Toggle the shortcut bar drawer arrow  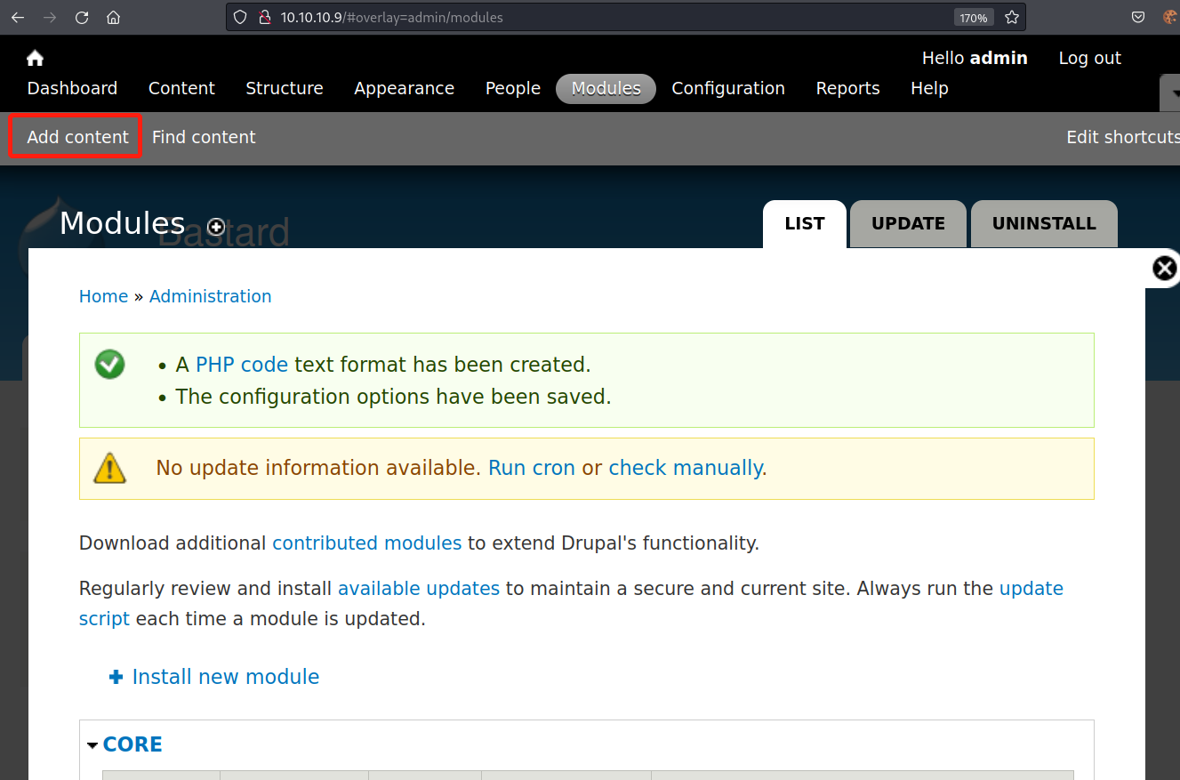click(1171, 92)
